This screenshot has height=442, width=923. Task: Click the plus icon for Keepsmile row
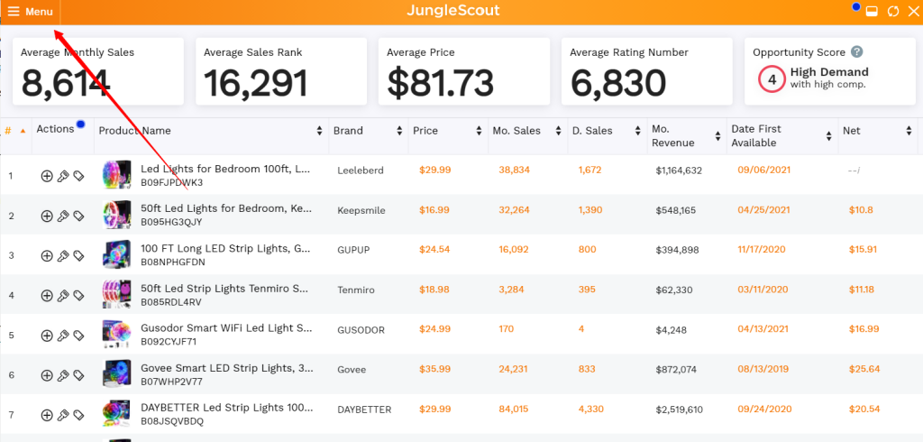click(47, 216)
